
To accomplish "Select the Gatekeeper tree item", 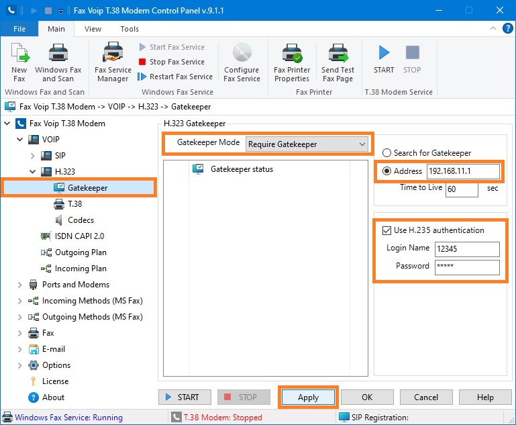I will click(x=79, y=187).
